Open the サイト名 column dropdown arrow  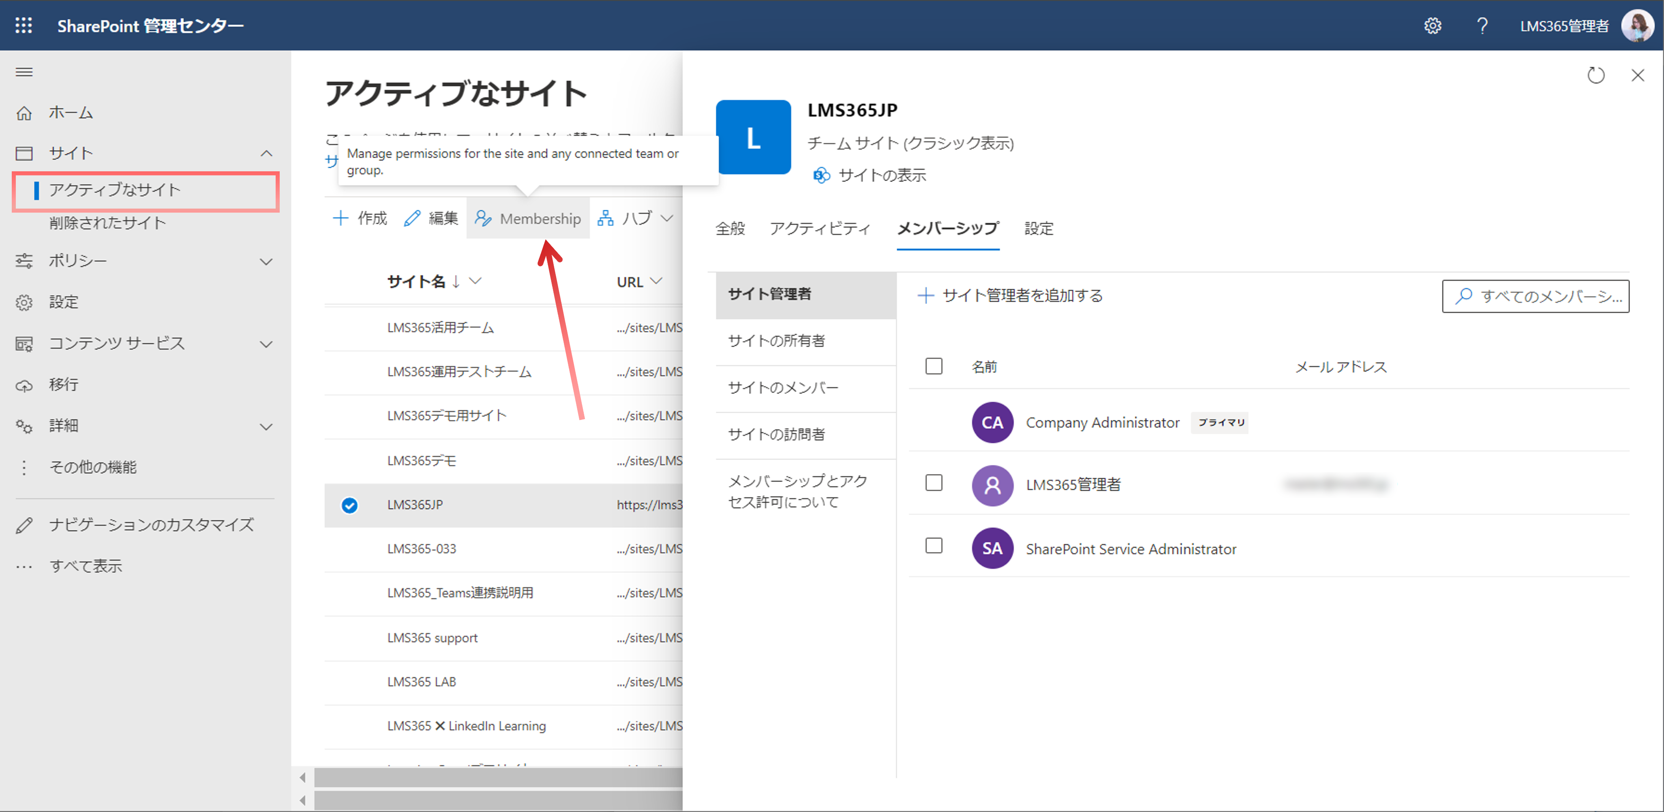coord(475,281)
